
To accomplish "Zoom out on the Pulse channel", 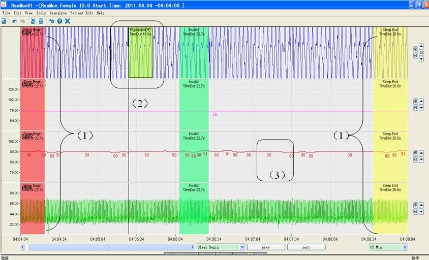I will [x=415, y=107].
